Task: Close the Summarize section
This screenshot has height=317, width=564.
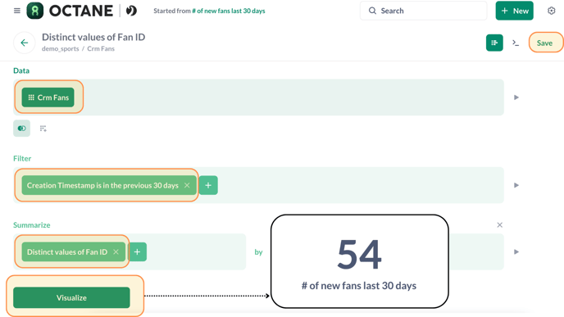Action: (499, 225)
